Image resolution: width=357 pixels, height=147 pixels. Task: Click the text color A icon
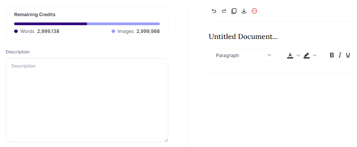290,55
